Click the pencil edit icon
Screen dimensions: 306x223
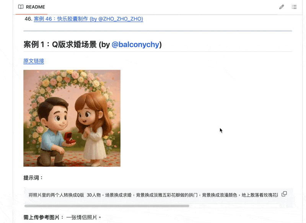(x=282, y=7)
